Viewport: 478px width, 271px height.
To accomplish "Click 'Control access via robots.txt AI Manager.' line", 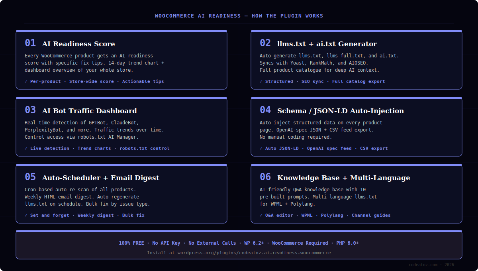I will (82, 137).
